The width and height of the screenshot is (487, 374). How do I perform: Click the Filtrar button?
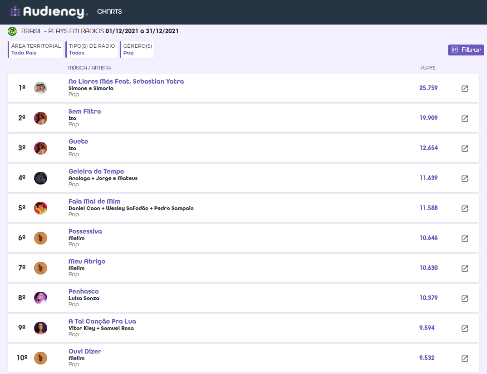[x=466, y=50]
